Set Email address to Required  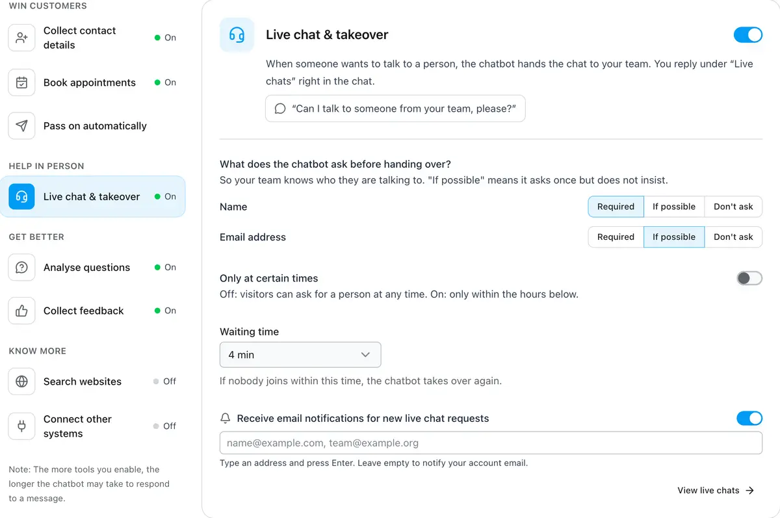(616, 237)
